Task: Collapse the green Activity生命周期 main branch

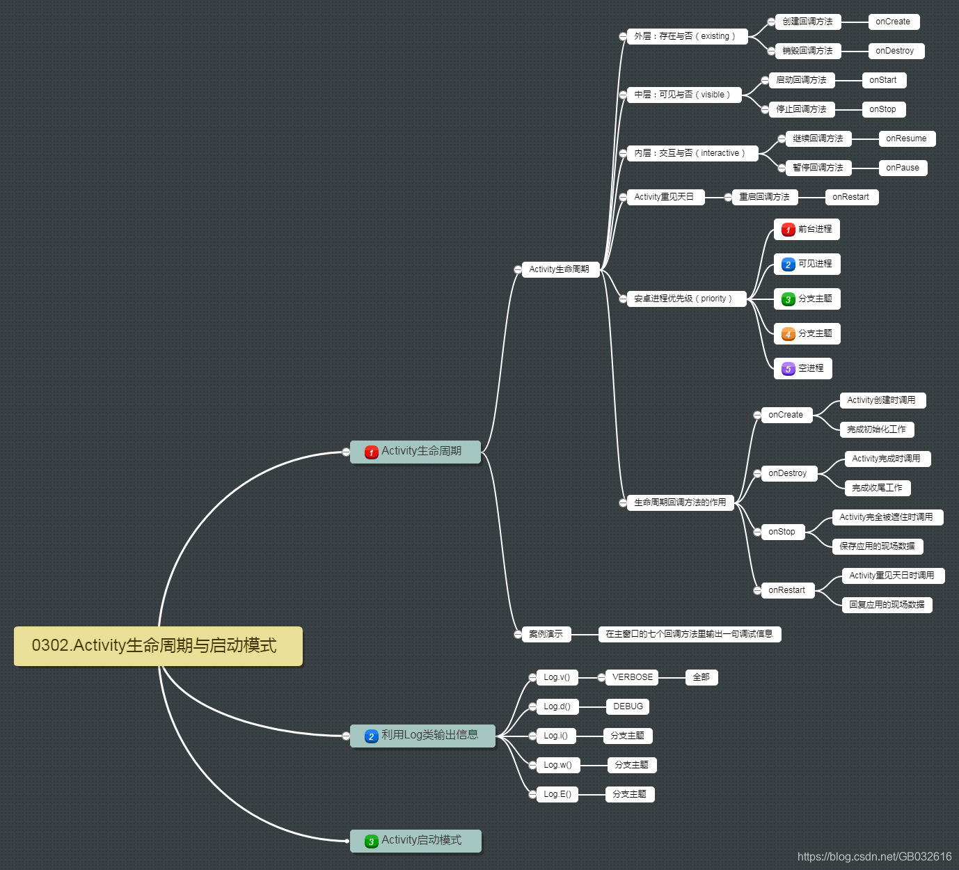Action: (346, 452)
